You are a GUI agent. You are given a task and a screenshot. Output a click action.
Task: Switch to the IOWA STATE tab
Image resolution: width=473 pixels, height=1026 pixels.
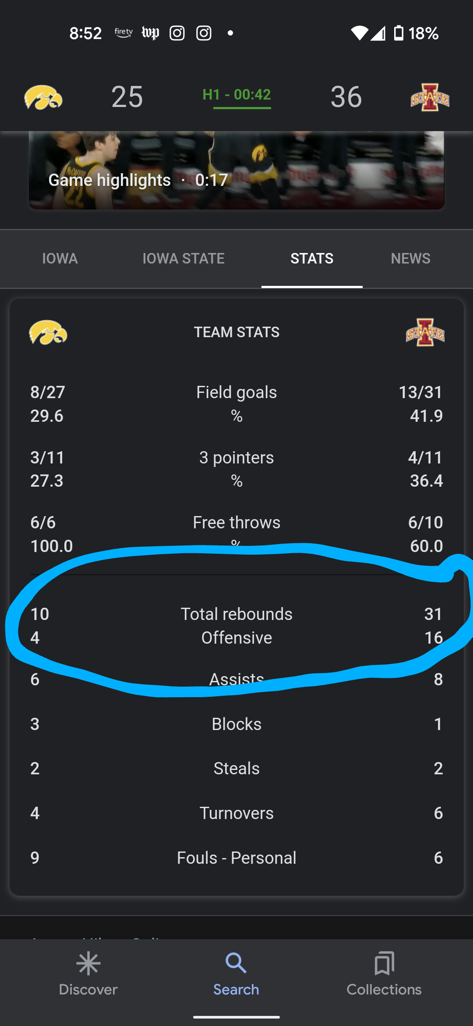(184, 259)
